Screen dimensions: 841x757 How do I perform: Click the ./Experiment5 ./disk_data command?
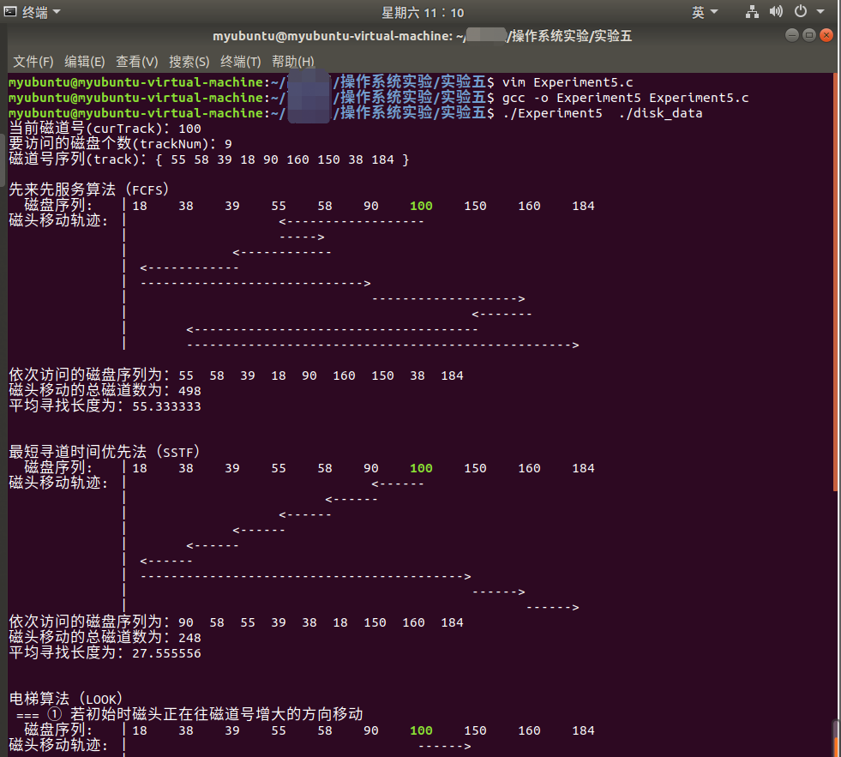click(602, 114)
